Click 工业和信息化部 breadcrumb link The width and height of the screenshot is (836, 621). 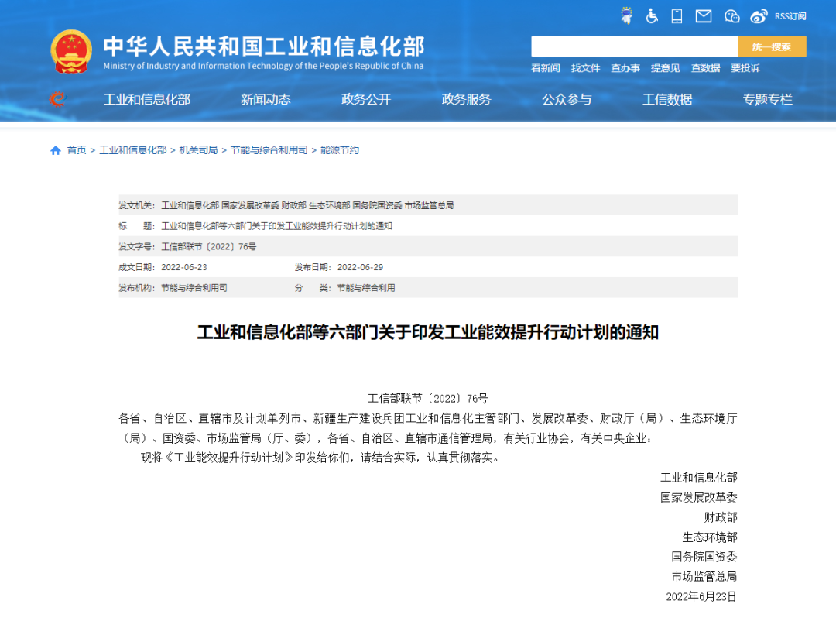tap(133, 150)
